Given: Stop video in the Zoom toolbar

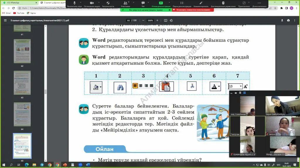Looking at the screenshot, I should point(92,4).
